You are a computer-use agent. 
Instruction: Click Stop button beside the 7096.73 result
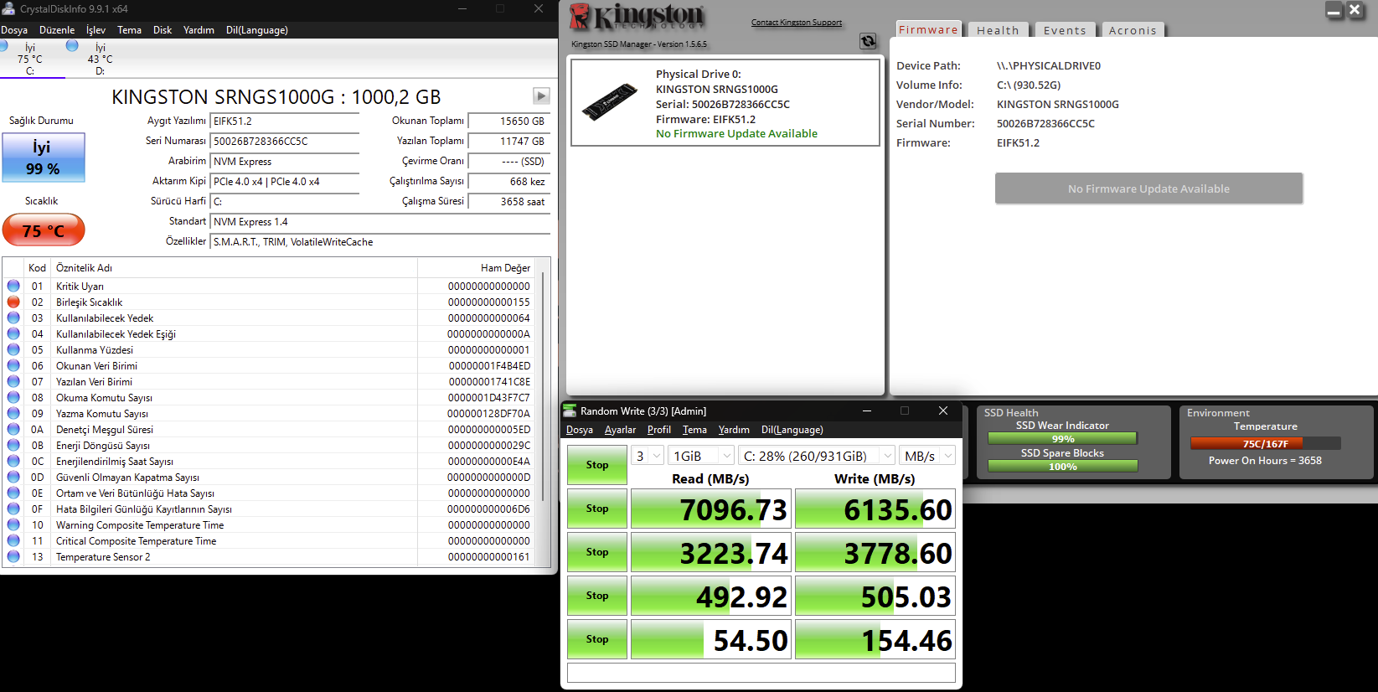pyautogui.click(x=597, y=509)
